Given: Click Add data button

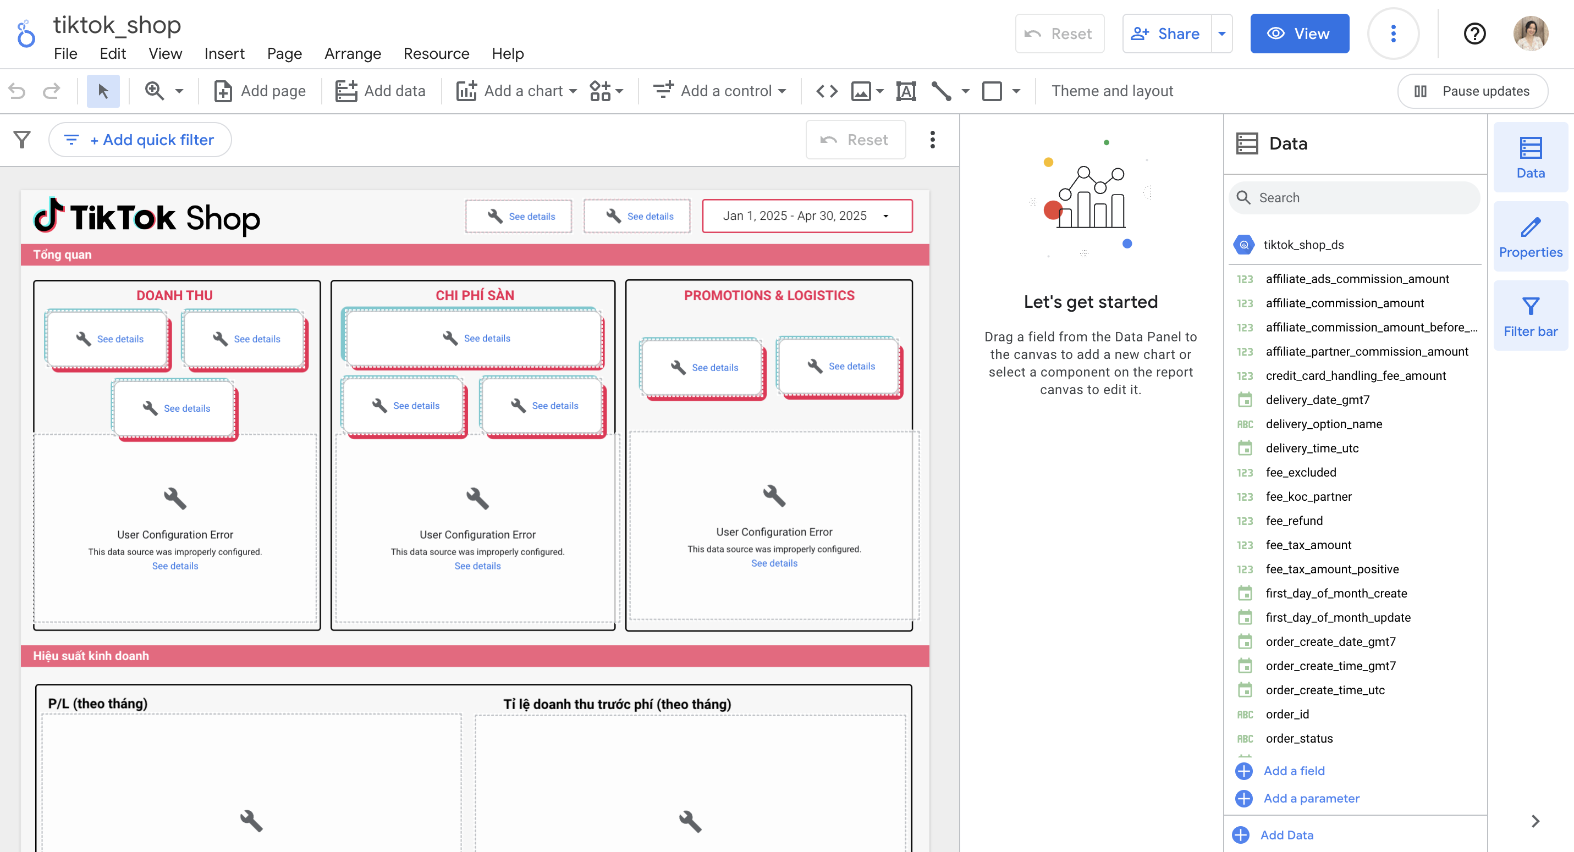Looking at the screenshot, I should tap(380, 91).
